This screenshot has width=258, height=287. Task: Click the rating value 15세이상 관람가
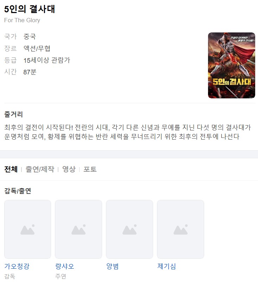point(47,60)
